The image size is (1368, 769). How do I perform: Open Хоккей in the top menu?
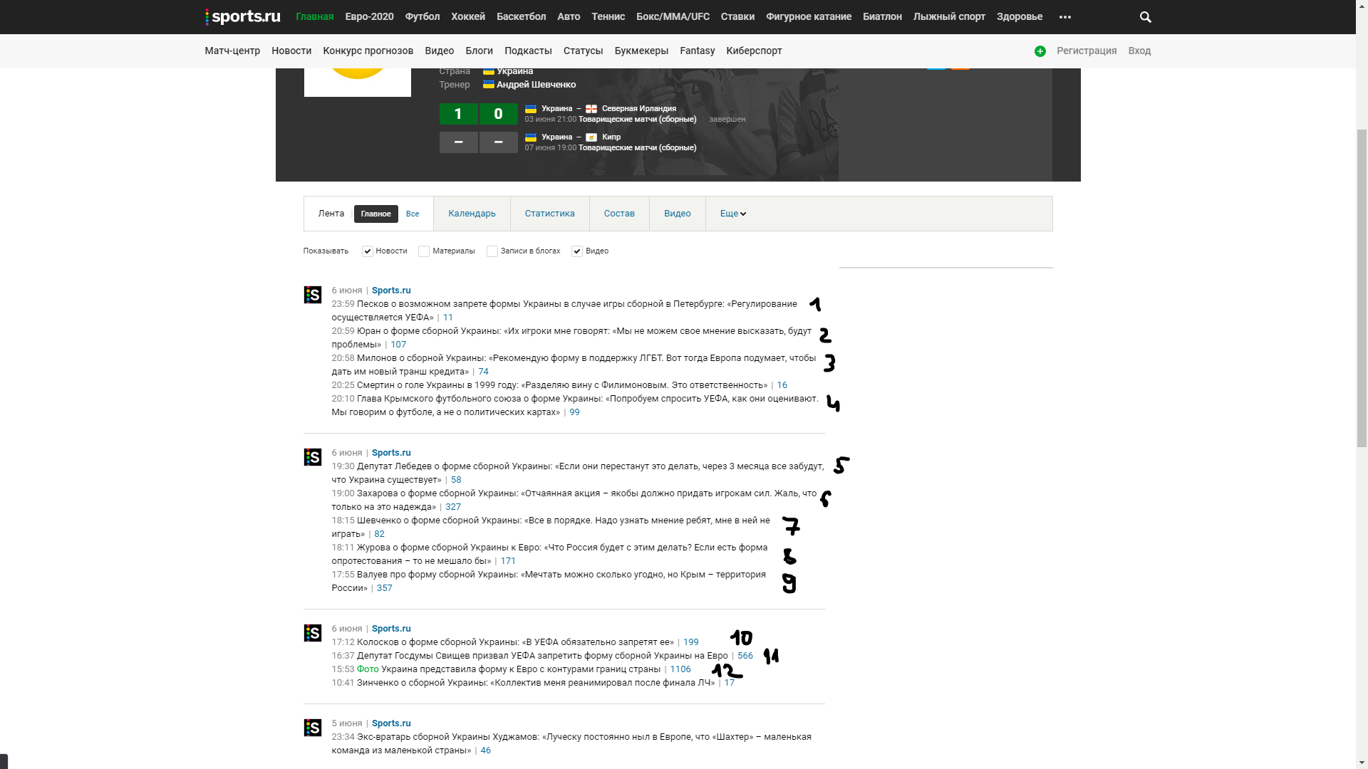tap(468, 17)
